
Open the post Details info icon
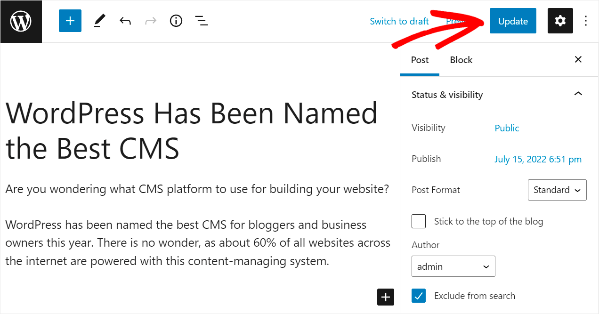176,21
